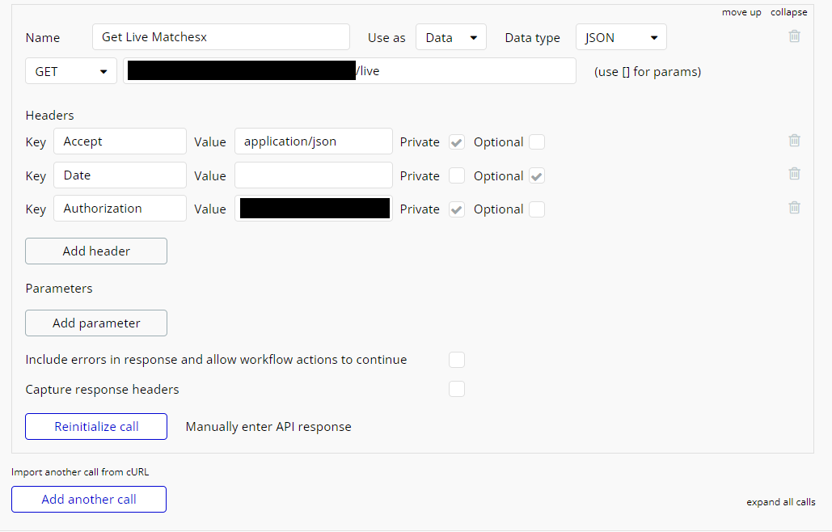This screenshot has height=532, width=832.
Task: Click Manually enter API response link
Action: (268, 427)
